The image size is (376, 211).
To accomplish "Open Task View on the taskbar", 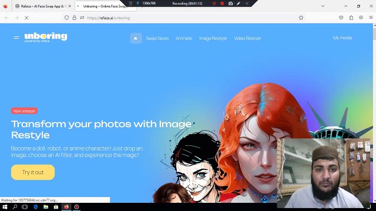I will click(25, 207).
